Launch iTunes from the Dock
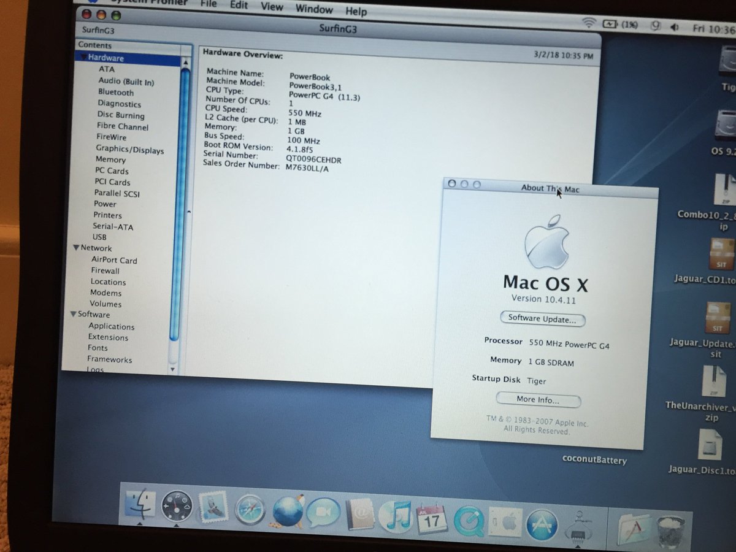Viewport: 736px width, 552px height. (395, 518)
